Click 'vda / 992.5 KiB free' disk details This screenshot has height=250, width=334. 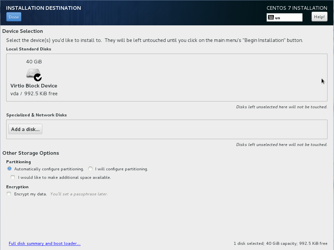(34, 94)
